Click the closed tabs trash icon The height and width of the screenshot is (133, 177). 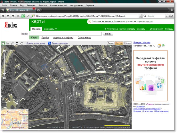click(x=172, y=10)
